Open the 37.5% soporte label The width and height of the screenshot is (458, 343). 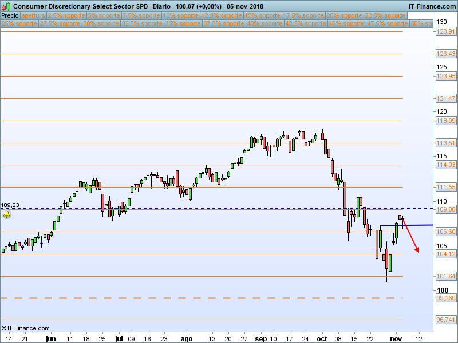[224, 23]
